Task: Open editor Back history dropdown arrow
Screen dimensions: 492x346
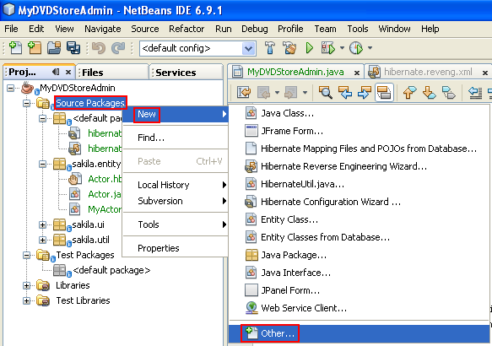Action: [x=277, y=93]
